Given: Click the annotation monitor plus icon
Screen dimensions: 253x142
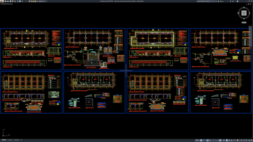Looking at the screenshot, I should tap(242, 140).
